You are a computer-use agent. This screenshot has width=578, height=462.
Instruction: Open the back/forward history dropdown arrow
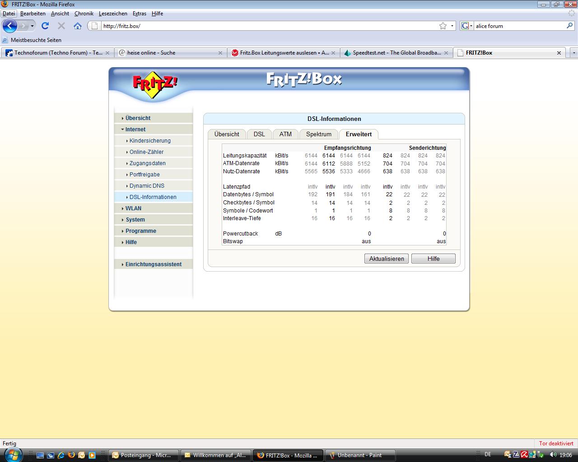pos(32,26)
